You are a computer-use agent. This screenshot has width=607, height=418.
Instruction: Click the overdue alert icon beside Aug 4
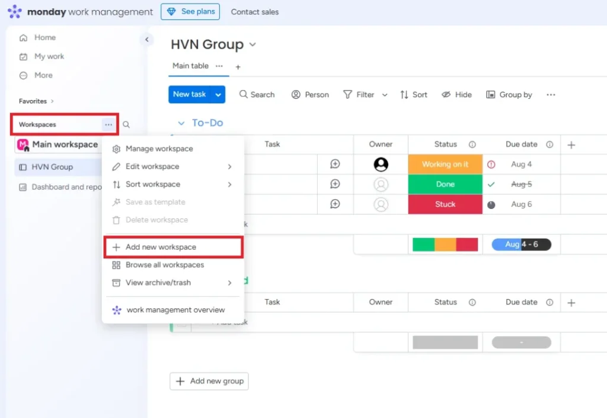coord(491,165)
